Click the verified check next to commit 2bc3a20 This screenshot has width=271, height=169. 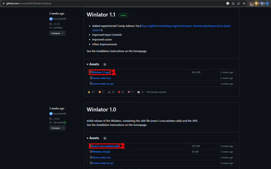[65, 123]
